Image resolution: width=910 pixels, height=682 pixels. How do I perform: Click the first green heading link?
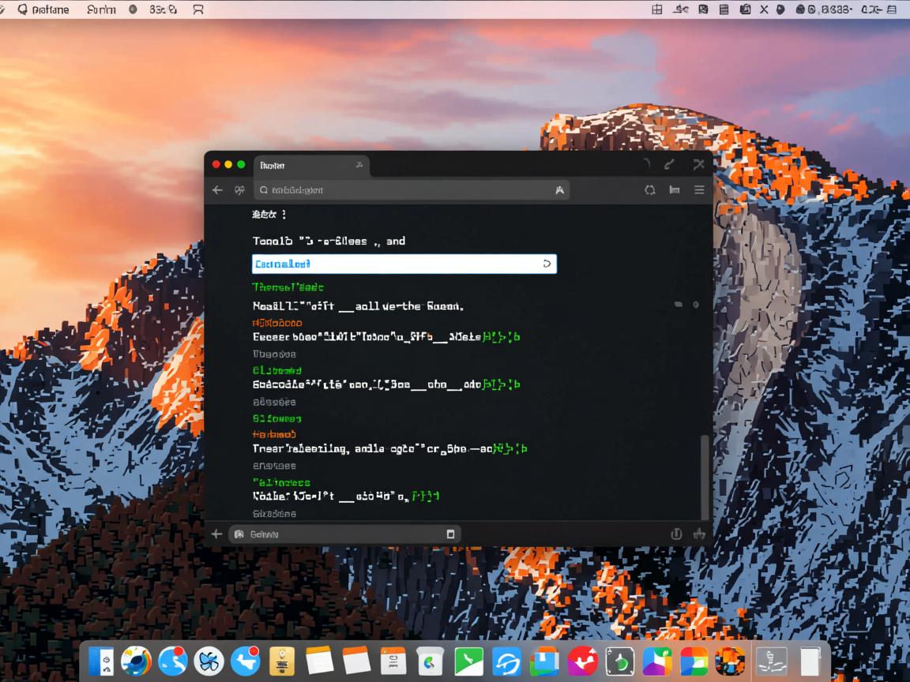(288, 287)
